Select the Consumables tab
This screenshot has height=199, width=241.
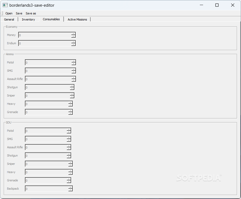click(51, 19)
